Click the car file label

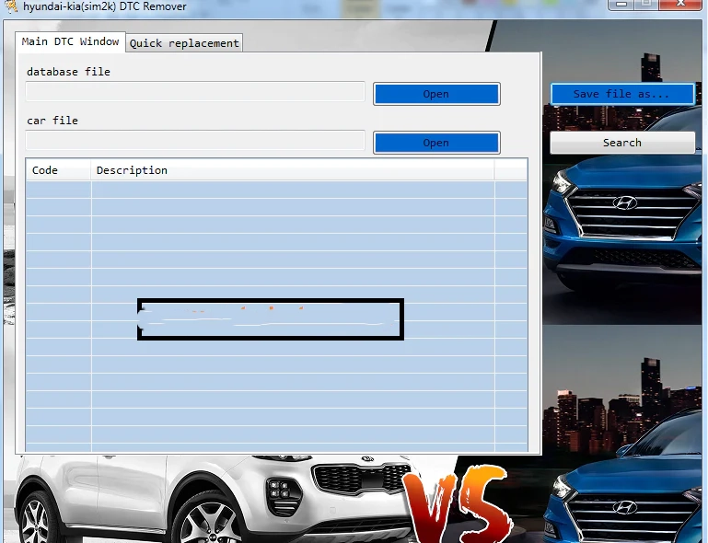(52, 121)
